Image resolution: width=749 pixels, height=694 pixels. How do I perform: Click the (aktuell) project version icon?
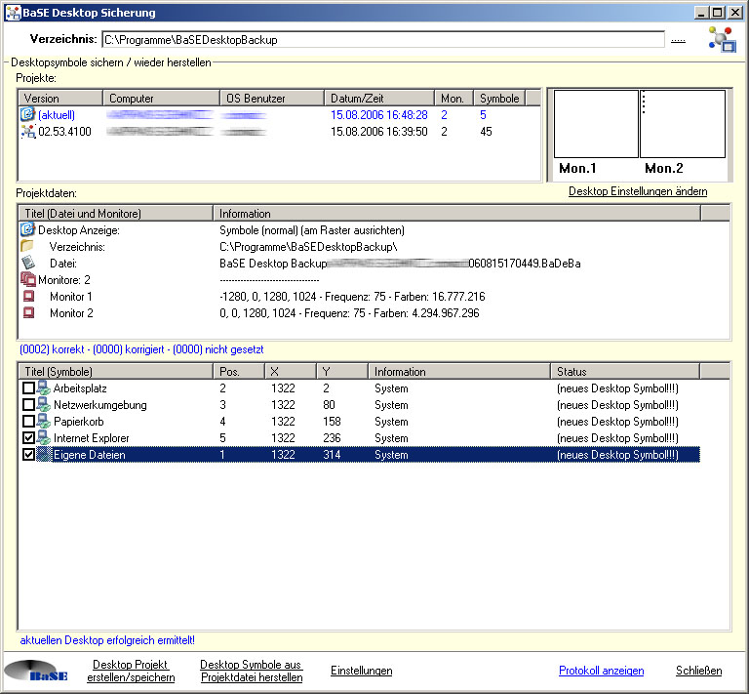[27, 115]
